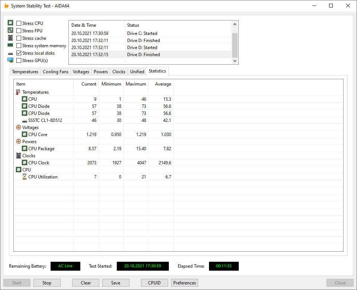Enable the Stress GPU(s) checkbox
This screenshot has width=357, height=290.
pos(19,60)
